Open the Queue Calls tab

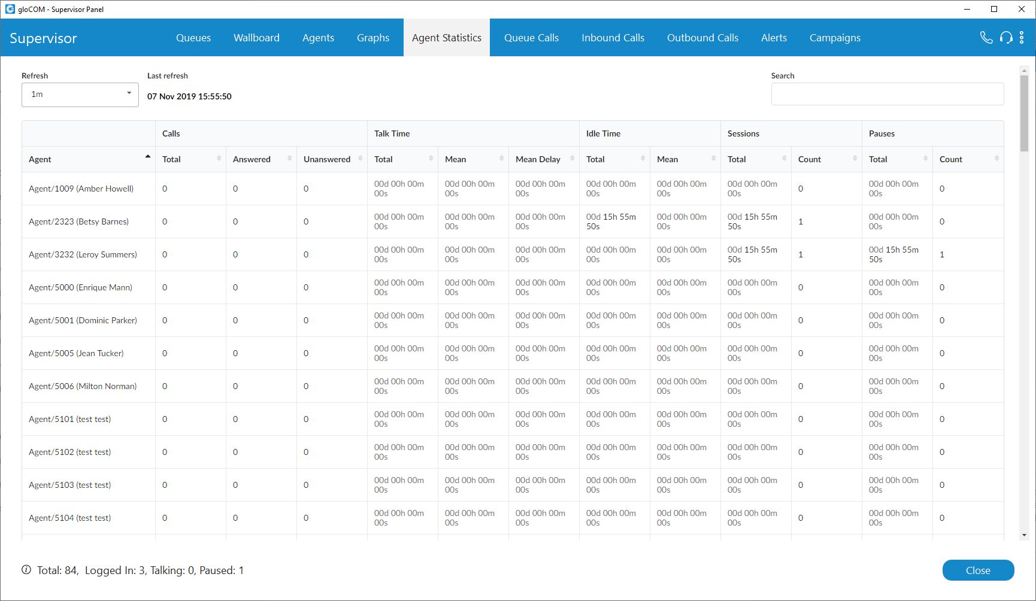[x=531, y=38]
